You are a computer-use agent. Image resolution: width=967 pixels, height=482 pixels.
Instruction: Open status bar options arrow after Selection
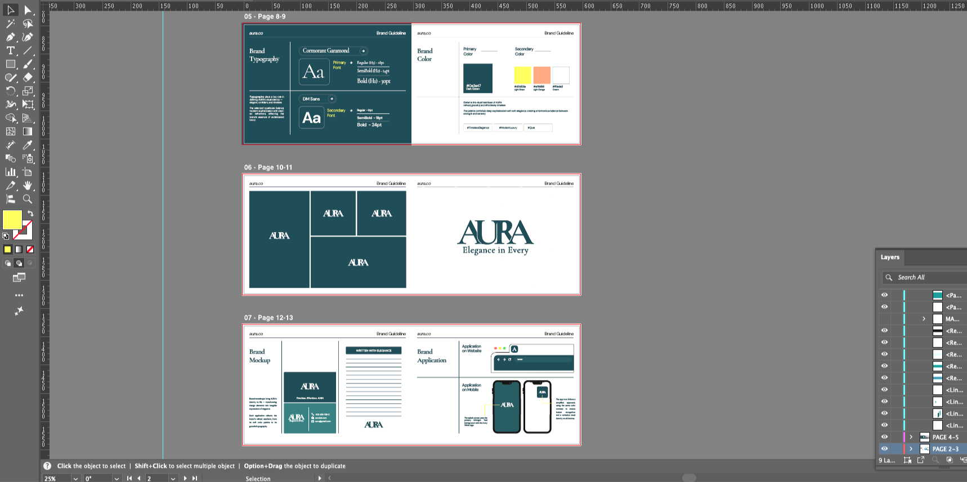pyautogui.click(x=320, y=478)
